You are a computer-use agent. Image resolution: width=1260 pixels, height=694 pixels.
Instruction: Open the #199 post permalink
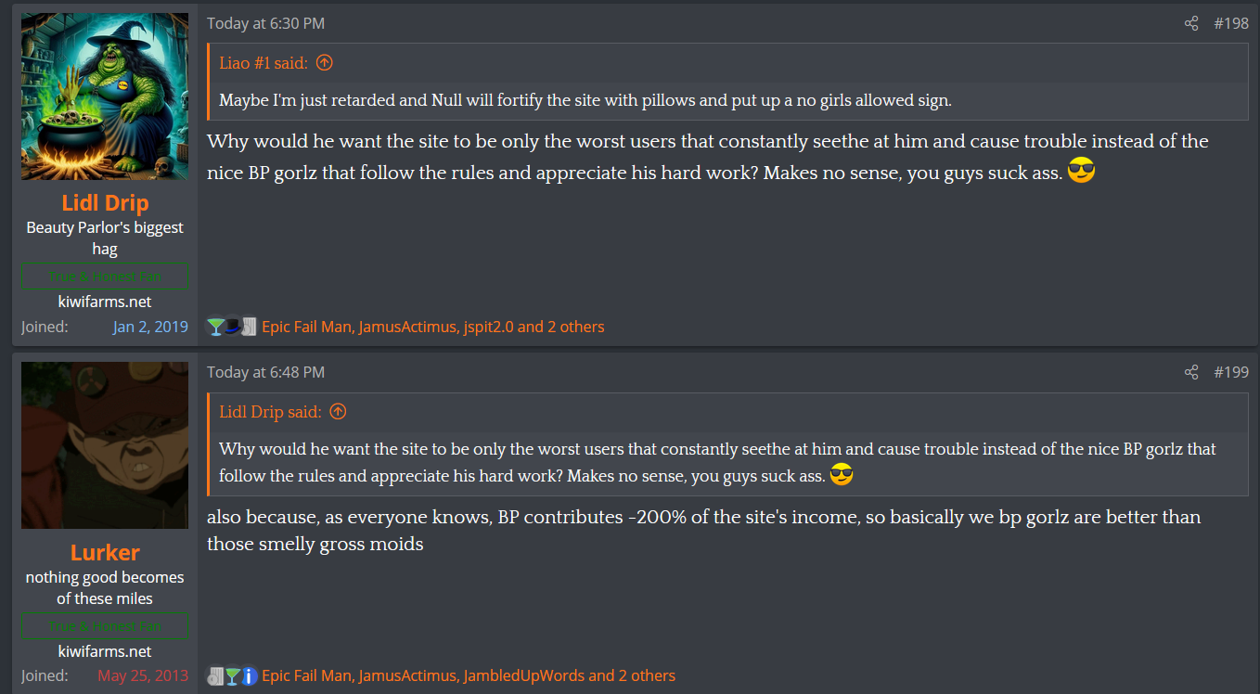[x=1231, y=372]
